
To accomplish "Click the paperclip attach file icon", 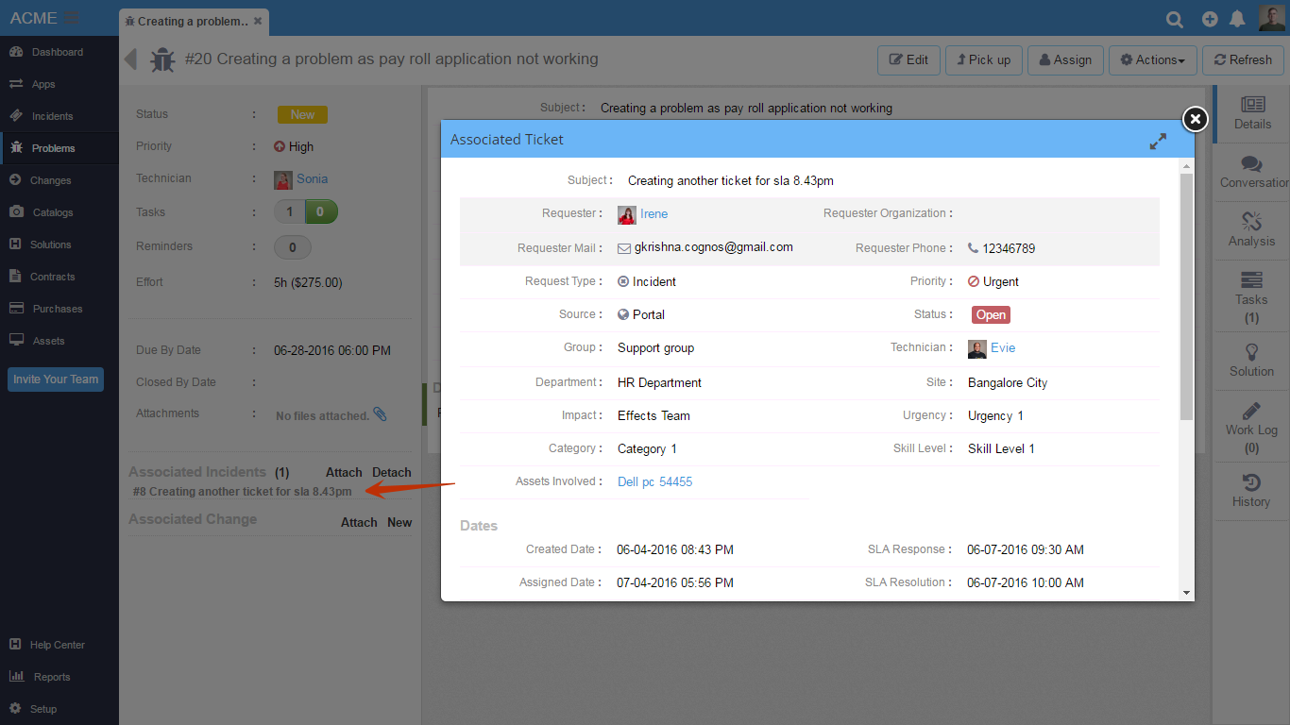I will (x=380, y=414).
